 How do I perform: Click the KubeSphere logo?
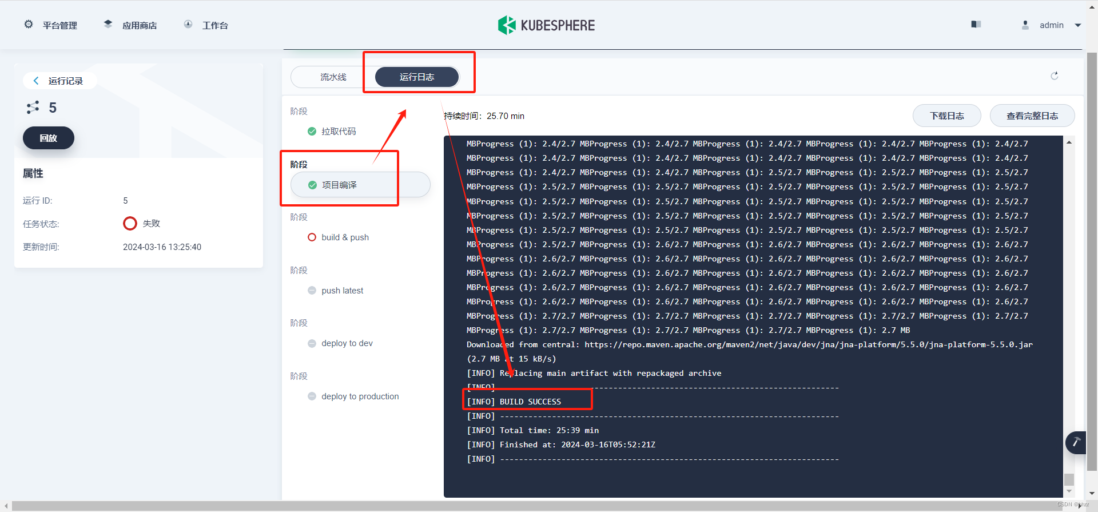pos(546,25)
